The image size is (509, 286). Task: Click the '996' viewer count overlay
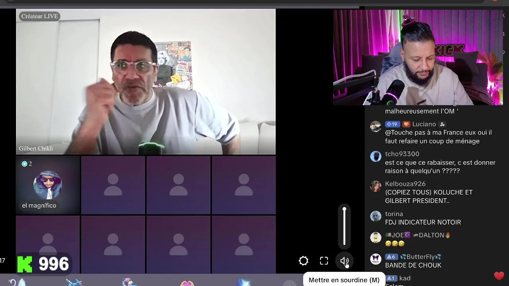point(54,264)
